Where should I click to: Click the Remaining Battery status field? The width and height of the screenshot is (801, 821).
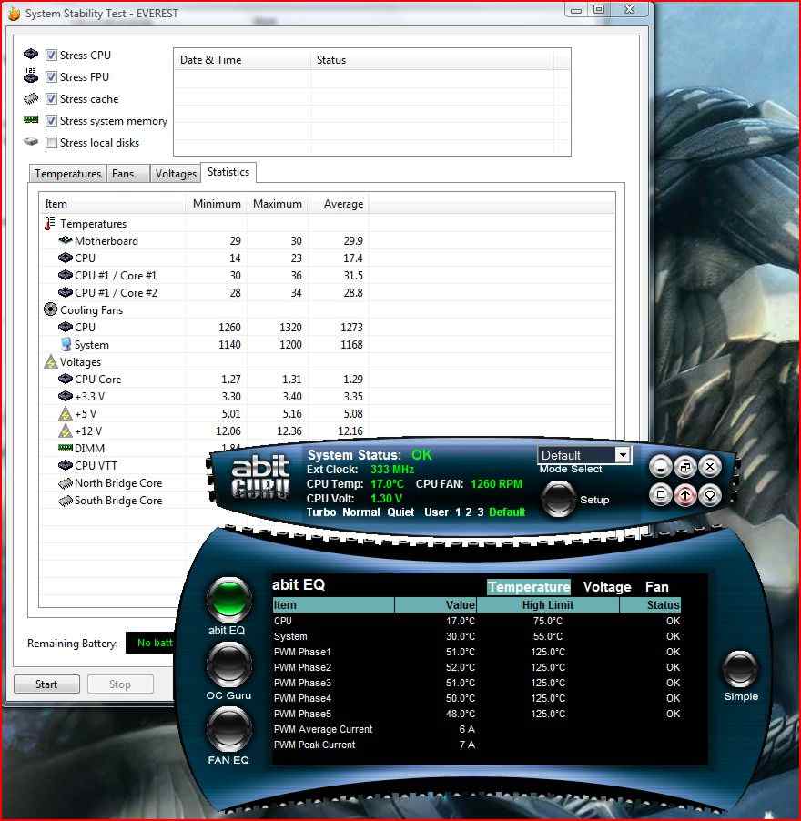tap(151, 643)
